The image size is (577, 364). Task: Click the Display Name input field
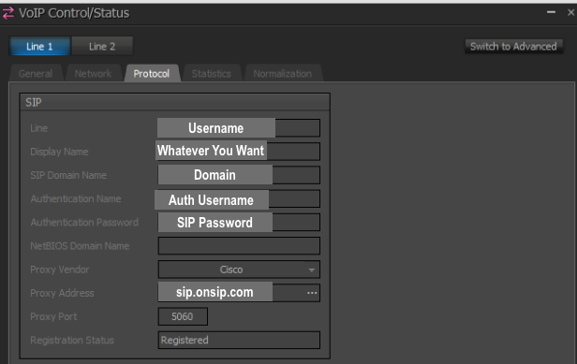[239, 151]
